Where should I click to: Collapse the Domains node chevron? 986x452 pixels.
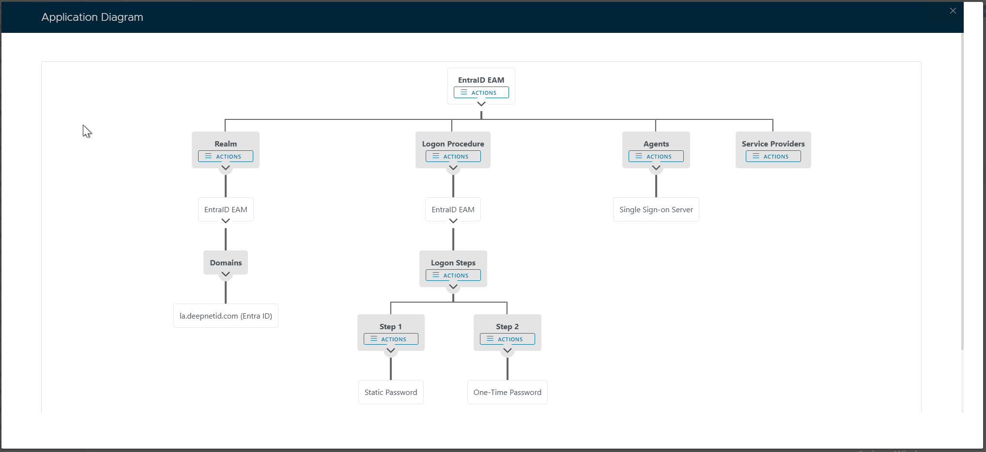coord(226,274)
